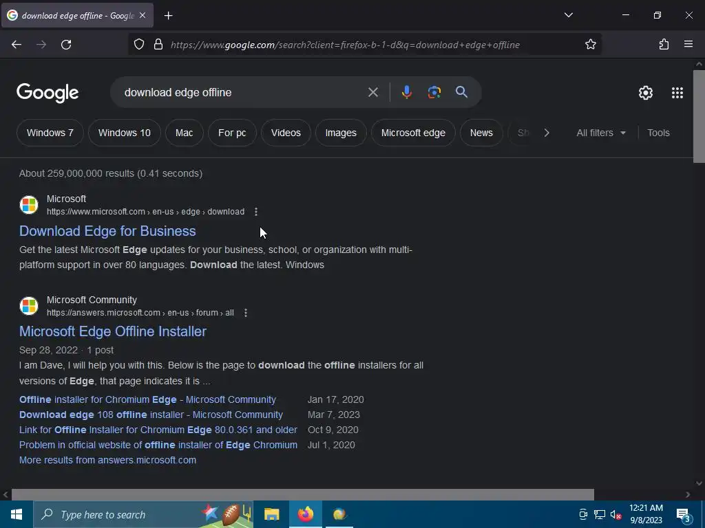Click into the Google search text field
The image size is (705, 528).
click(243, 92)
